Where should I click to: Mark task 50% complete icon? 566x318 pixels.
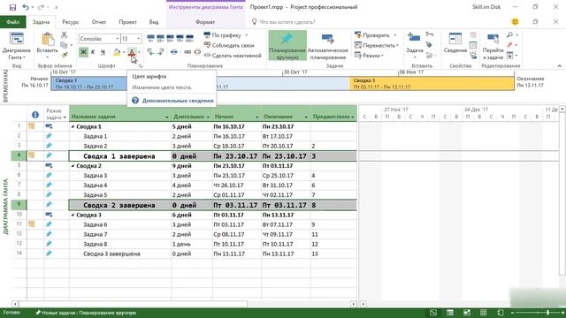pyautogui.click(x=170, y=38)
